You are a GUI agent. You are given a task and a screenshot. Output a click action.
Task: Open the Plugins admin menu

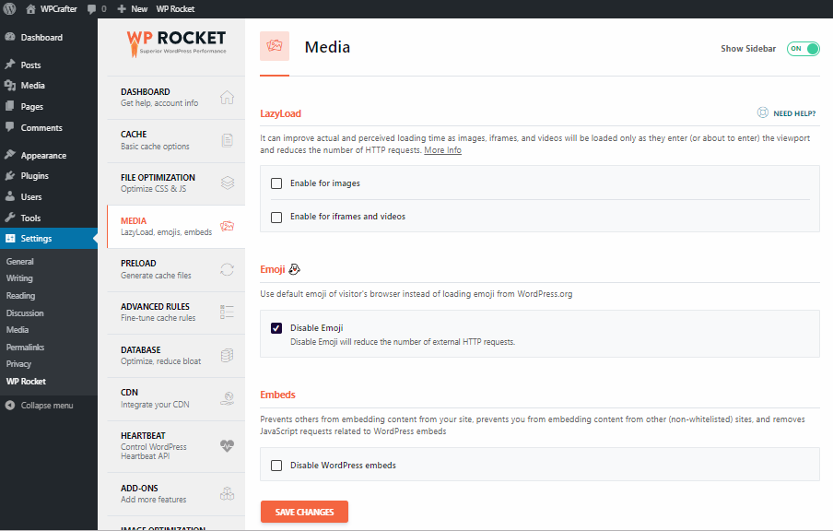[x=48, y=176]
